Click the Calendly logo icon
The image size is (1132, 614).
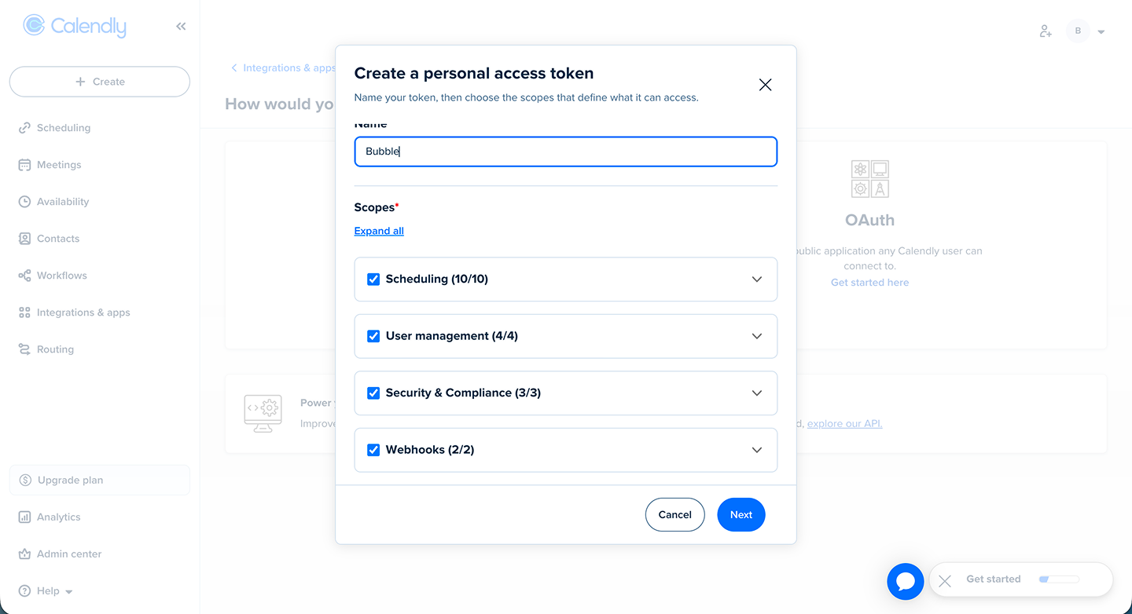[34, 26]
